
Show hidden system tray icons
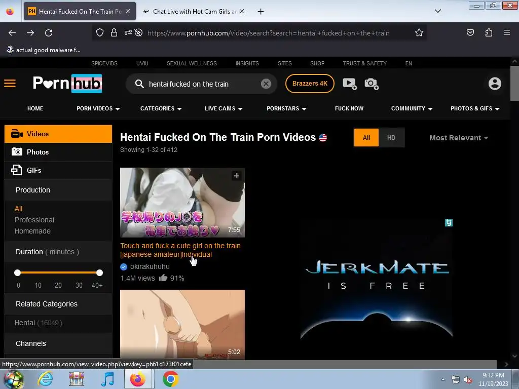[443, 379]
